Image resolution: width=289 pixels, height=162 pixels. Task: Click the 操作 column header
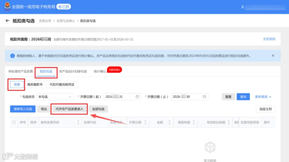[x=267, y=122]
